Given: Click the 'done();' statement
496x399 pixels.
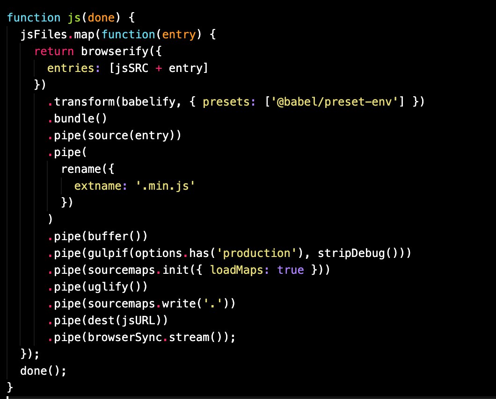Looking at the screenshot, I should point(44,371).
